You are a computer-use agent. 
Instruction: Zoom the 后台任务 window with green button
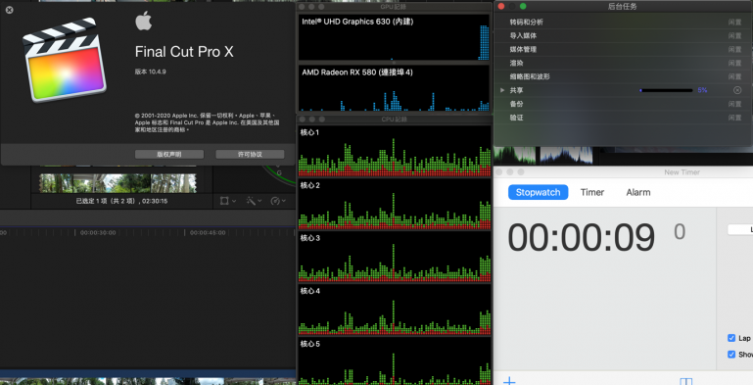pyautogui.click(x=523, y=6)
